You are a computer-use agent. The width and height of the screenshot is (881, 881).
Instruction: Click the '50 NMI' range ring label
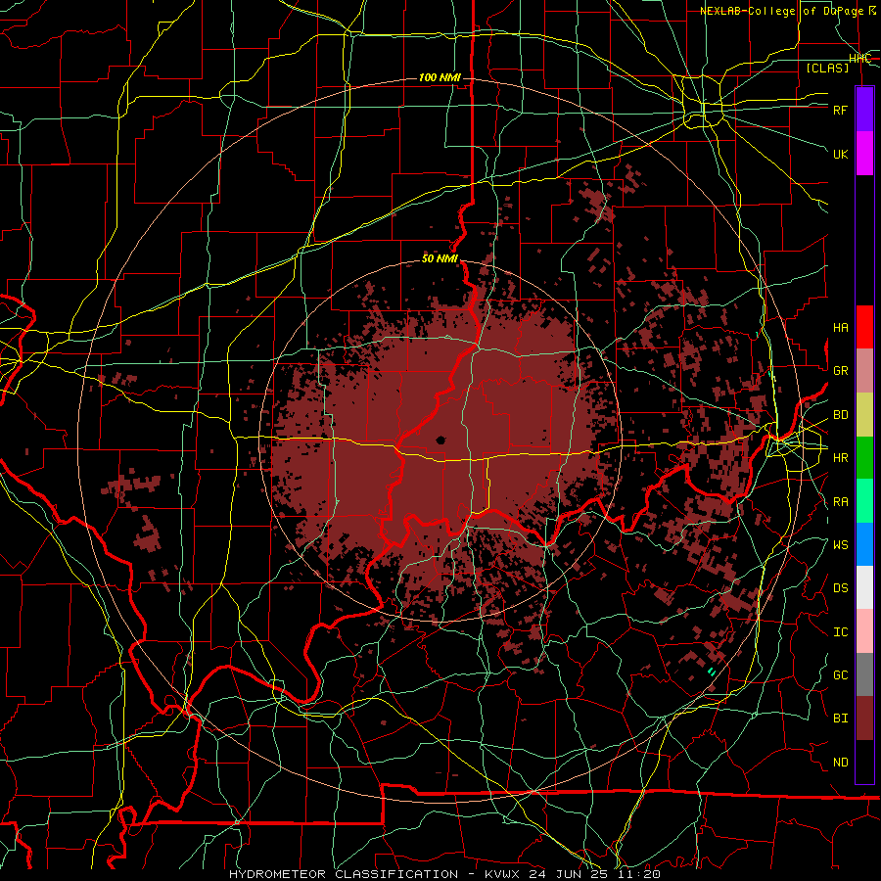pos(440,258)
